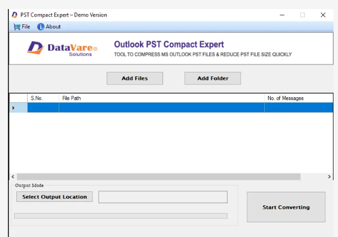The height and width of the screenshot is (237, 338).
Task: Close the PST Compact Expert window
Action: 323,15
